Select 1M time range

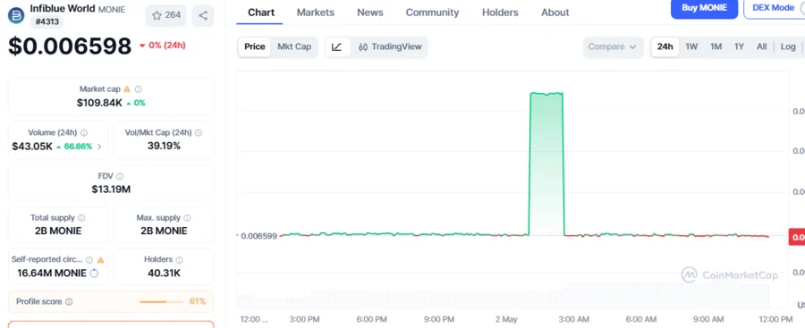click(716, 46)
